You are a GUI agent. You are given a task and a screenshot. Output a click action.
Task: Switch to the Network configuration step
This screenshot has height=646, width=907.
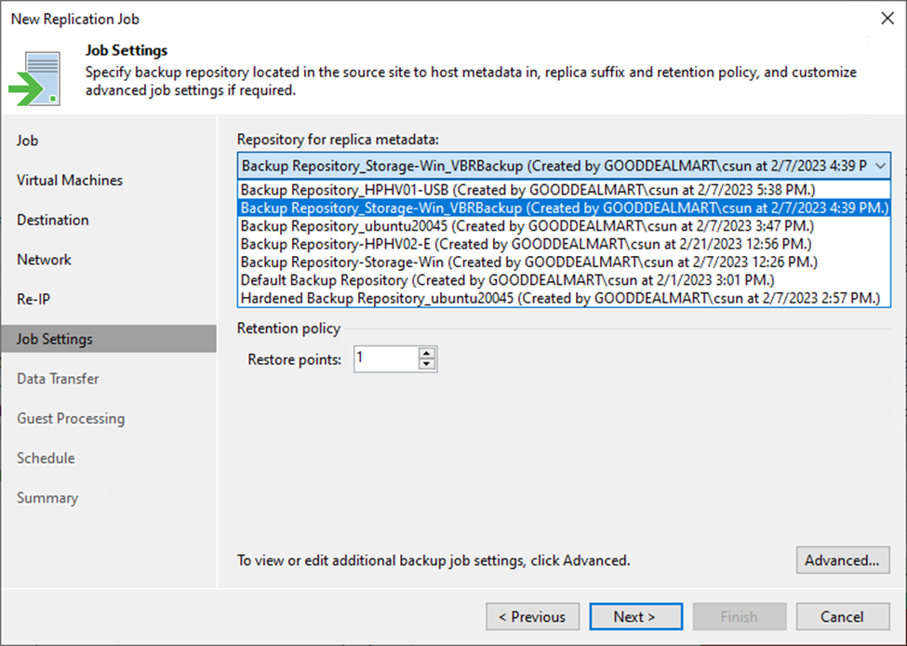click(44, 260)
